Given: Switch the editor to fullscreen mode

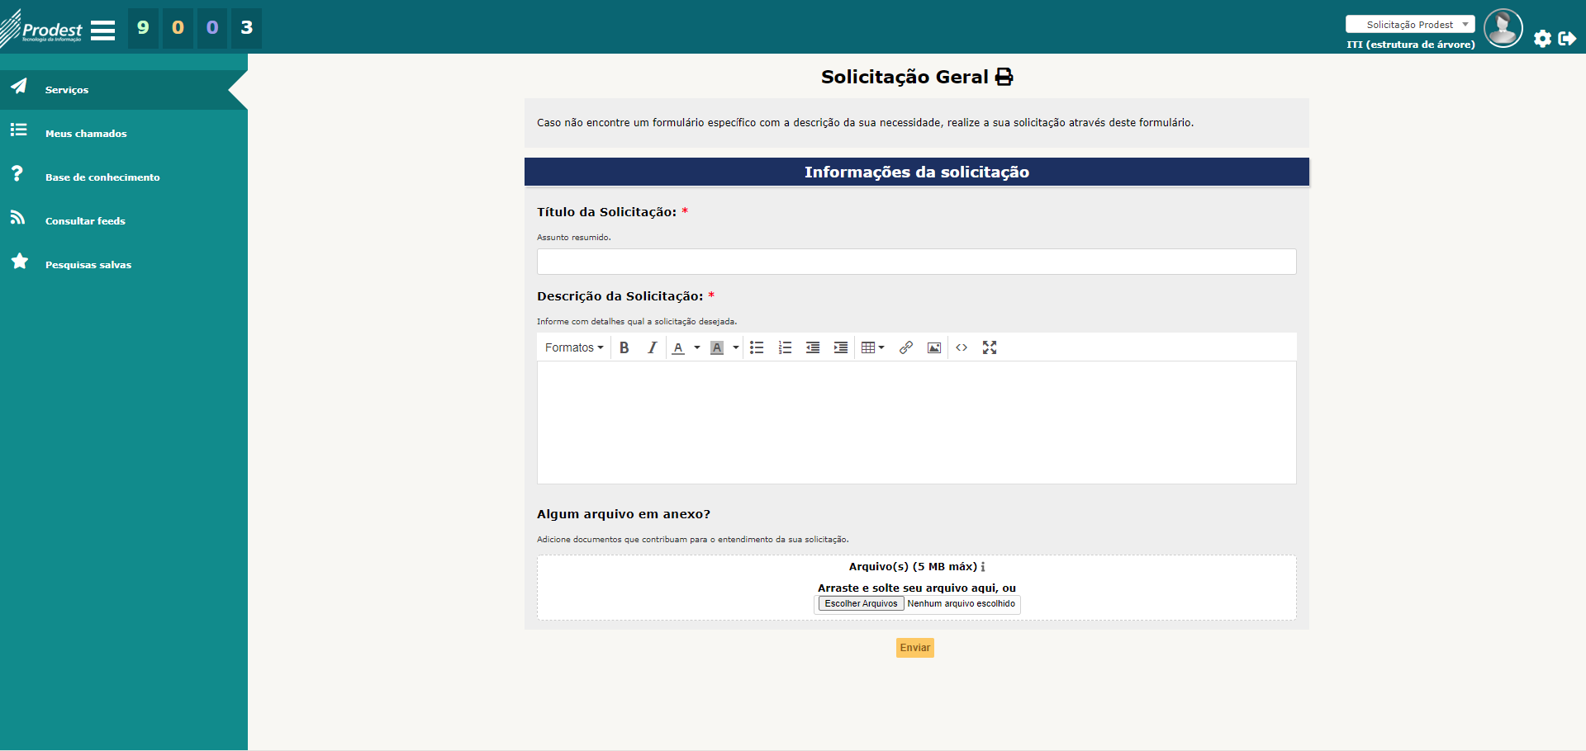Looking at the screenshot, I should tap(990, 347).
